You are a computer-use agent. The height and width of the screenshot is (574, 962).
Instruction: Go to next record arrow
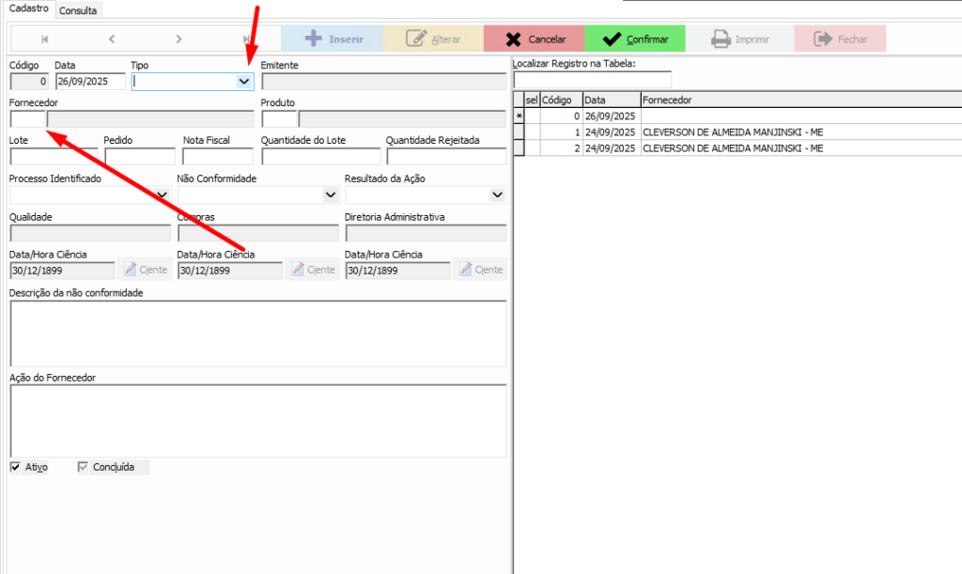pos(178,39)
